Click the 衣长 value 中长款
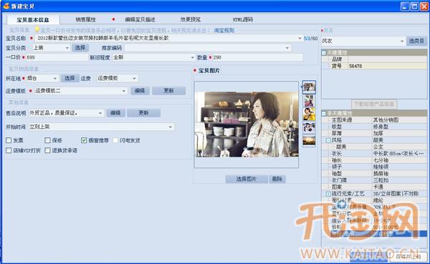430x264 pixels. [x=400, y=153]
